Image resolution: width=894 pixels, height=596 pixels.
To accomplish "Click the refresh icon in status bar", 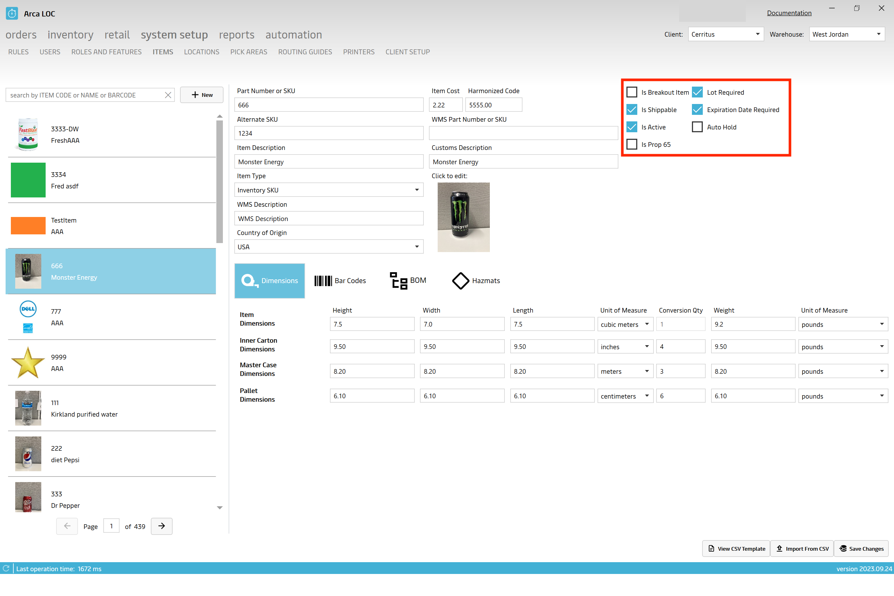I will [x=6, y=568].
